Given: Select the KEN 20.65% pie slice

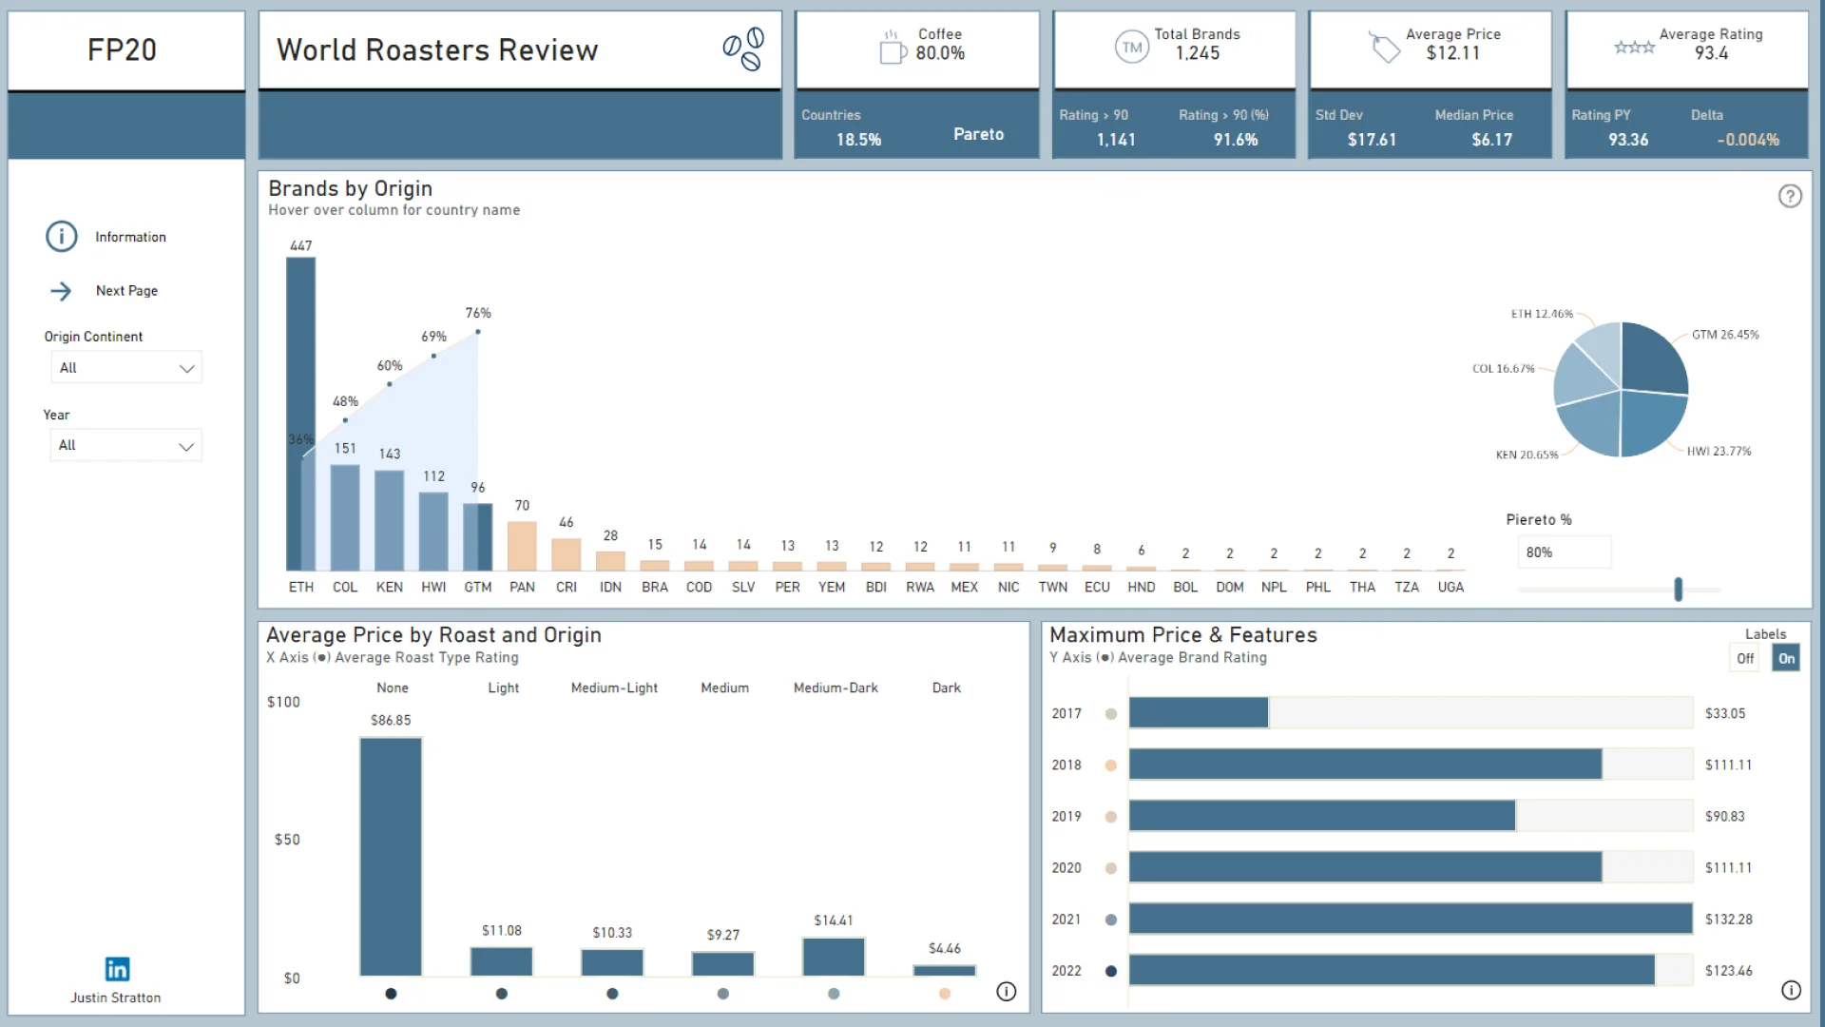Looking at the screenshot, I should [x=1591, y=422].
